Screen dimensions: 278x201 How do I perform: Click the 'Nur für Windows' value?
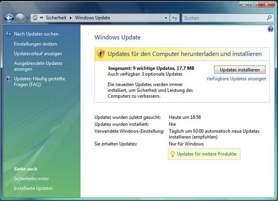186,144
